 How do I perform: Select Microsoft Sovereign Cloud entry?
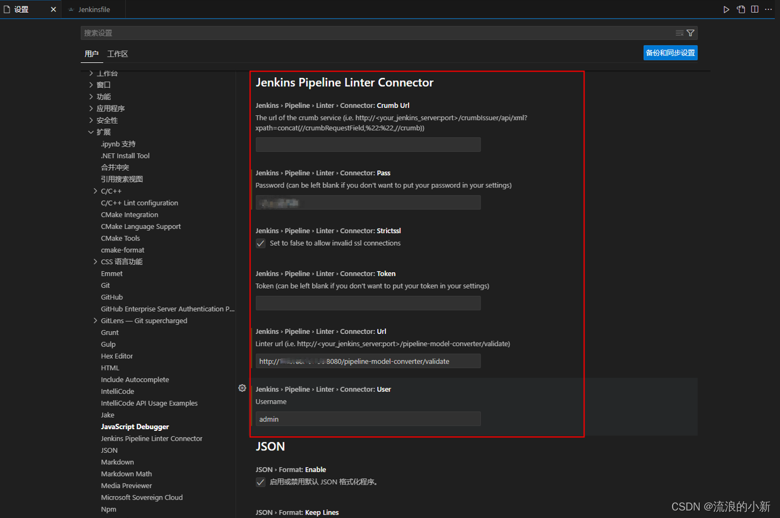pyautogui.click(x=142, y=498)
